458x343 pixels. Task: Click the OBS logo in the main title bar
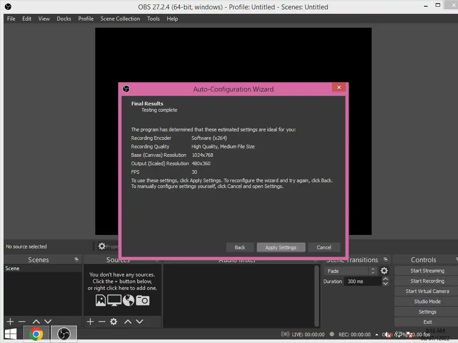point(8,6)
